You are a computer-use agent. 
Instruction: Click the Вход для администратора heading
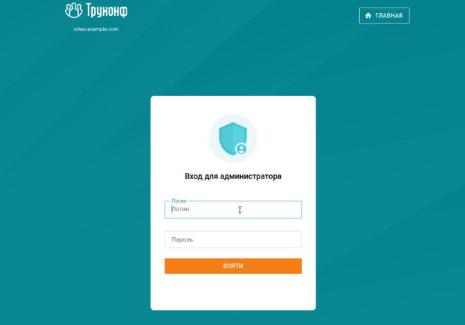[232, 176]
